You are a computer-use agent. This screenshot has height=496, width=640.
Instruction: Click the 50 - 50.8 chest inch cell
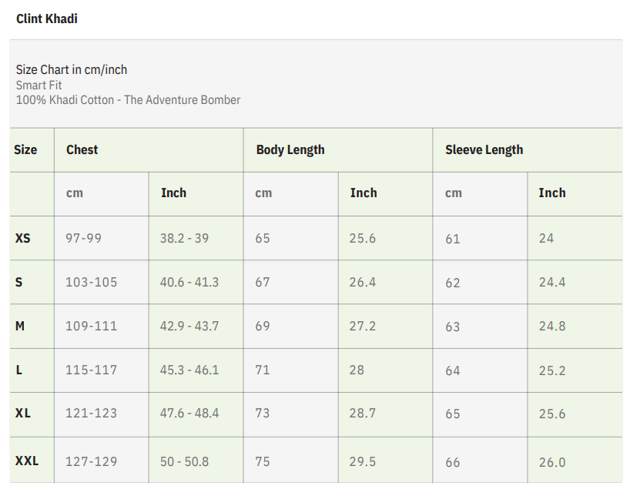(184, 461)
